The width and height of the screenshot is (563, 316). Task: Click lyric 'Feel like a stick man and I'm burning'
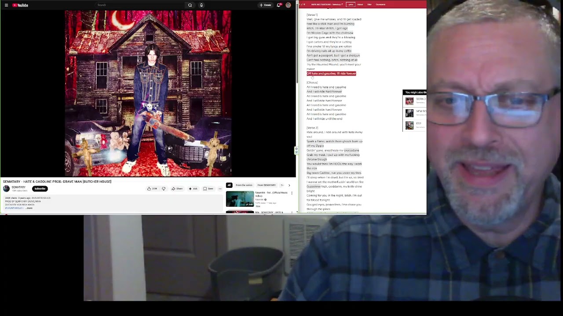pos(330,24)
